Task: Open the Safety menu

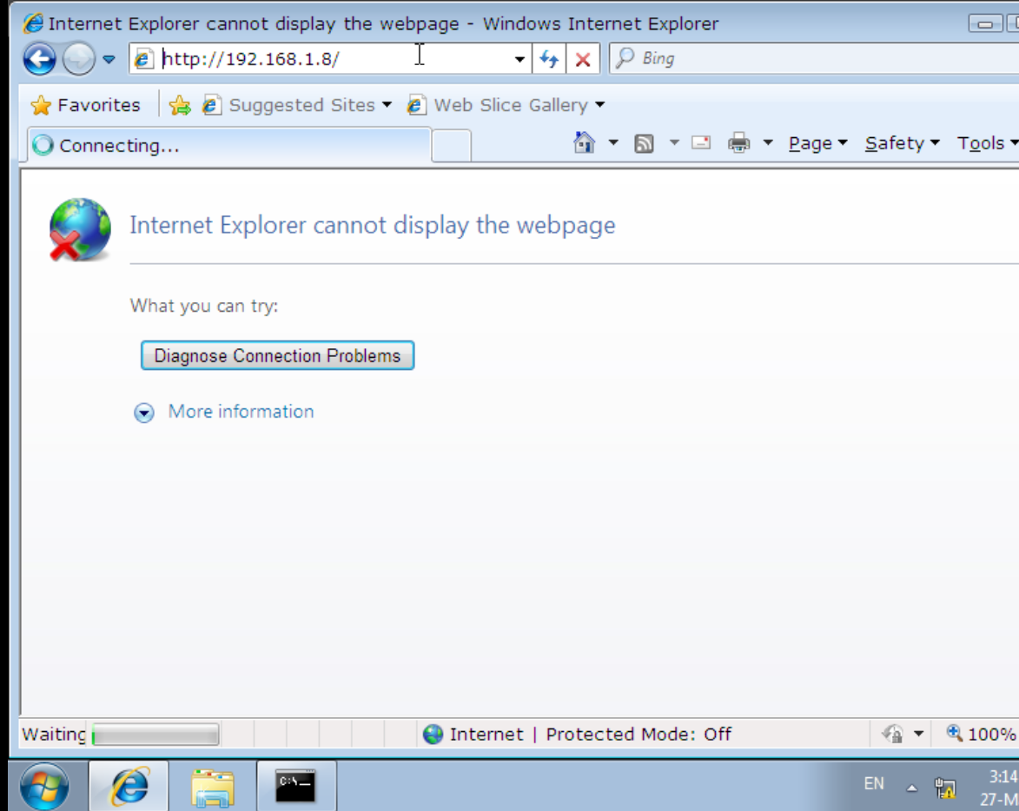Action: point(902,143)
